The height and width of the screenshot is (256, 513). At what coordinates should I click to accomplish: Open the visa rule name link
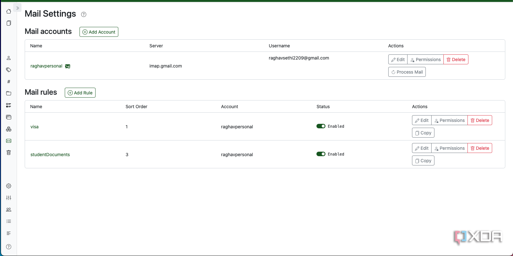tap(34, 127)
